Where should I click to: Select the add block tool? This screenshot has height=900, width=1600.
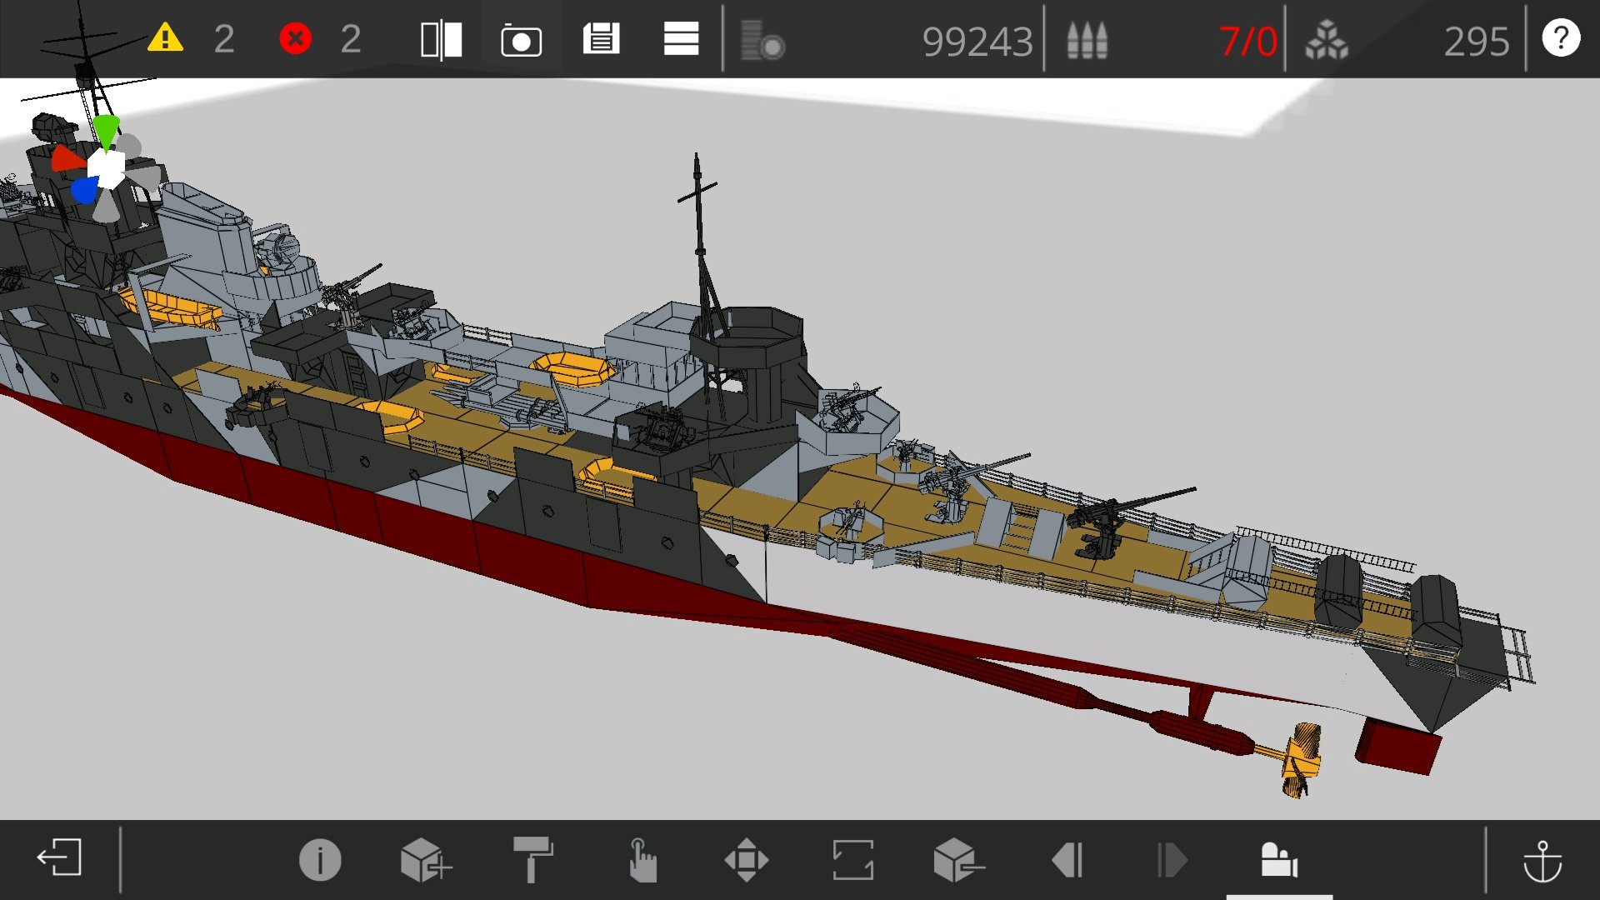point(425,860)
